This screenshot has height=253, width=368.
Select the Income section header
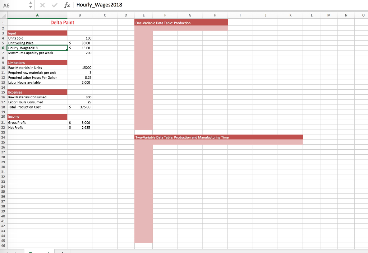(x=37, y=117)
